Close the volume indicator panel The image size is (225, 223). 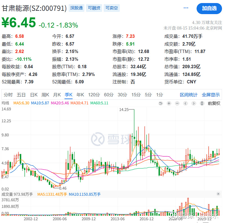pyautogui.click(x=218, y=194)
